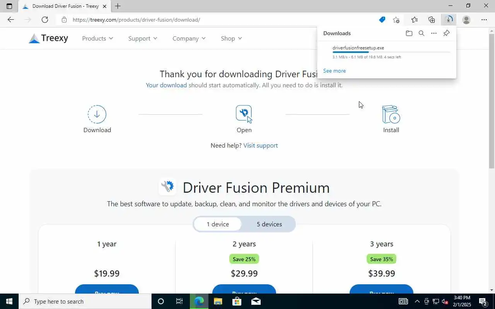Show hidden system tray icons

417,301
